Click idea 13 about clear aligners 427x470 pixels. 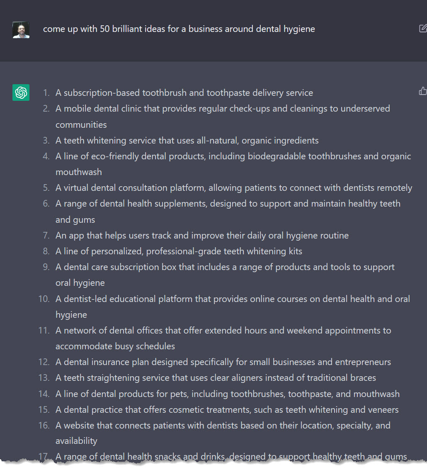pos(216,377)
